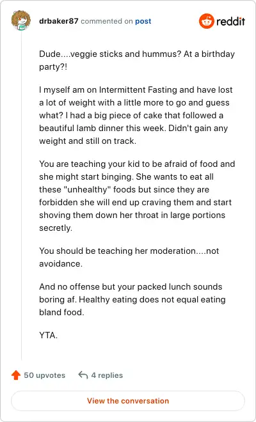Click the "50 upvotes" count label
256x422 pixels.
(44, 375)
